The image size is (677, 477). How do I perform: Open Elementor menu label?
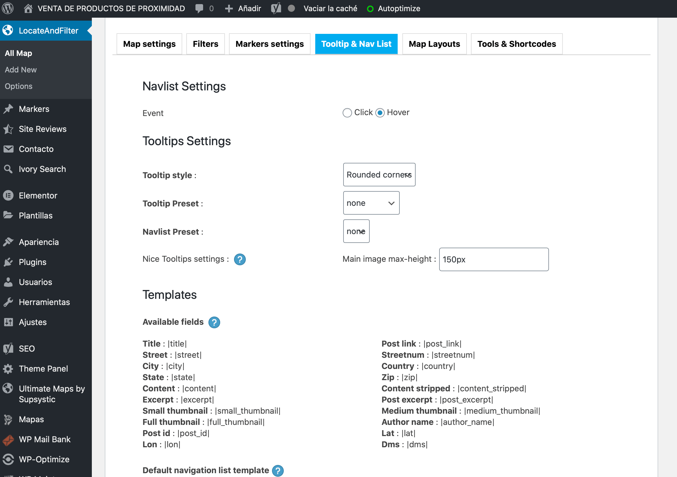tap(38, 195)
